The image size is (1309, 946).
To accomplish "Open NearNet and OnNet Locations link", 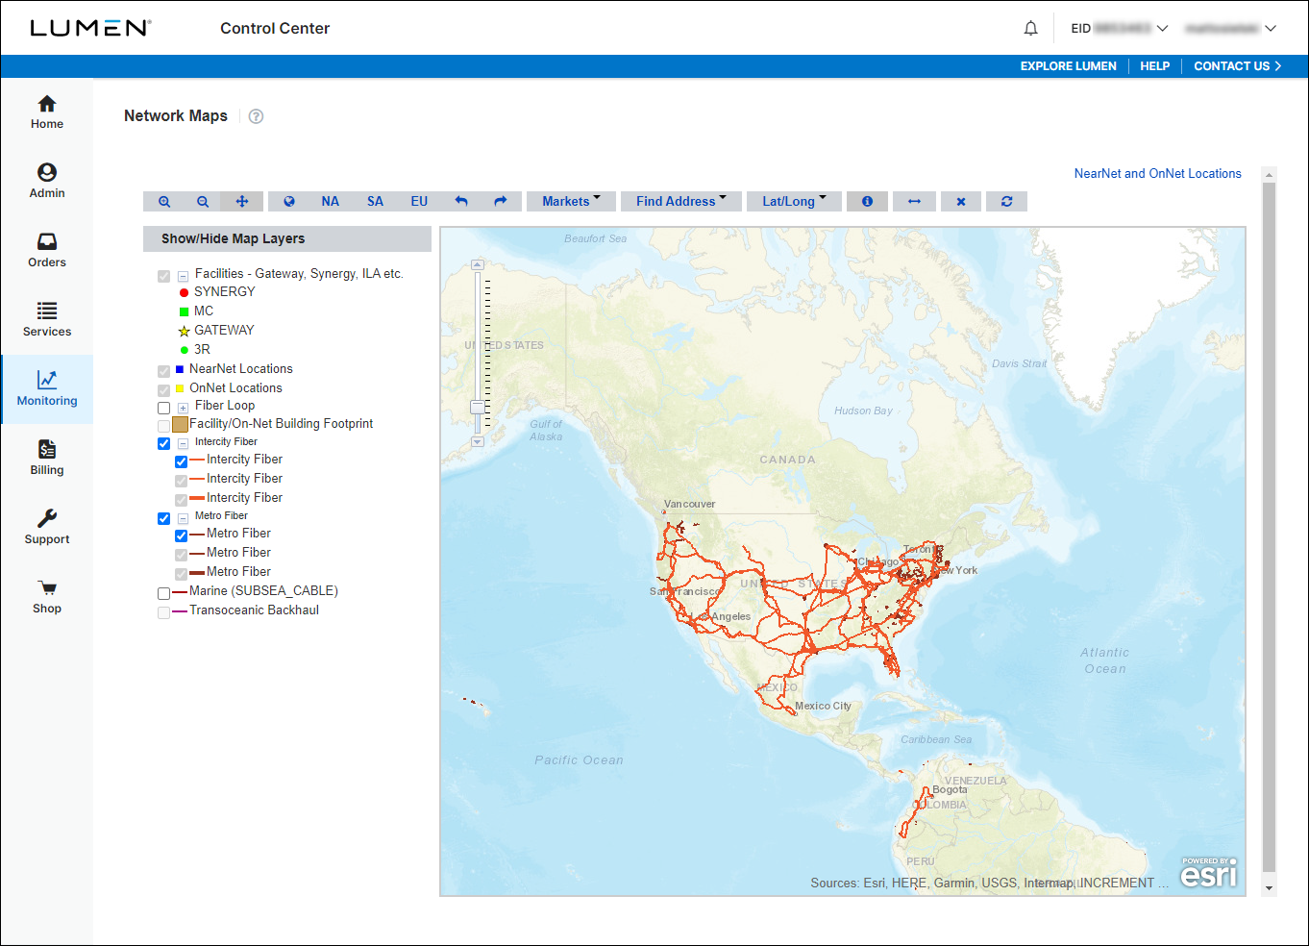I will 1158,174.
